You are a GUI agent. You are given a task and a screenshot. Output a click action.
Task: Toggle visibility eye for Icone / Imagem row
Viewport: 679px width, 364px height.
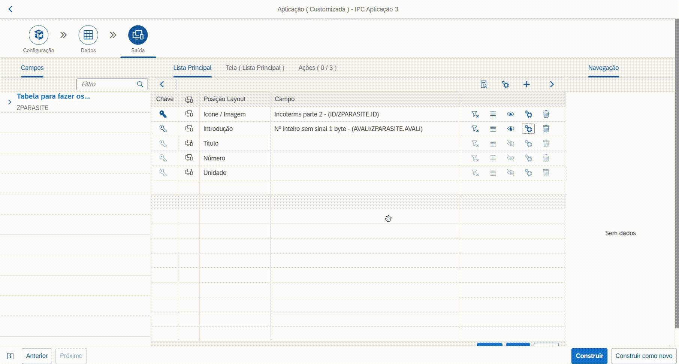(x=510, y=114)
